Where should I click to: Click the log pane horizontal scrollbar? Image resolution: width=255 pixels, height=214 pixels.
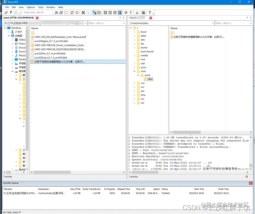point(189,172)
